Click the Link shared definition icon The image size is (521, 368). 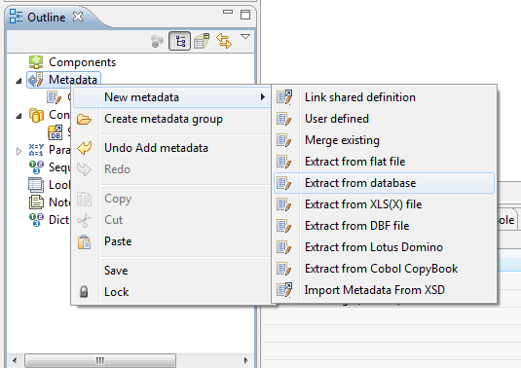tap(284, 96)
